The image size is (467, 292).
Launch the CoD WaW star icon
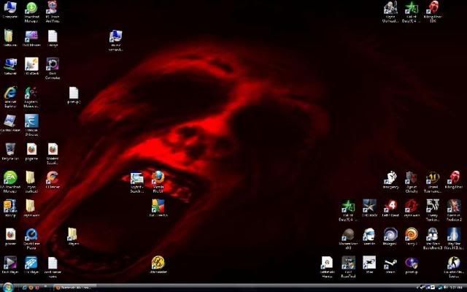click(x=369, y=207)
